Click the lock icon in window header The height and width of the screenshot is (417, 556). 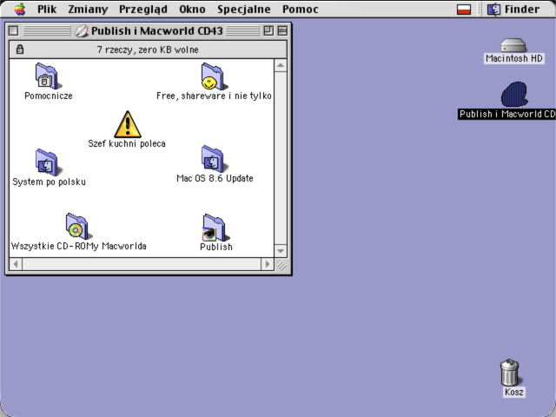[20, 50]
